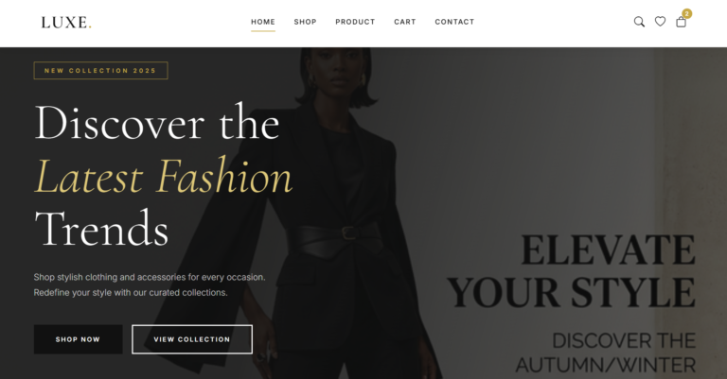The width and height of the screenshot is (727, 379).
Task: Click the 'Trends' heading word
Action: click(101, 229)
